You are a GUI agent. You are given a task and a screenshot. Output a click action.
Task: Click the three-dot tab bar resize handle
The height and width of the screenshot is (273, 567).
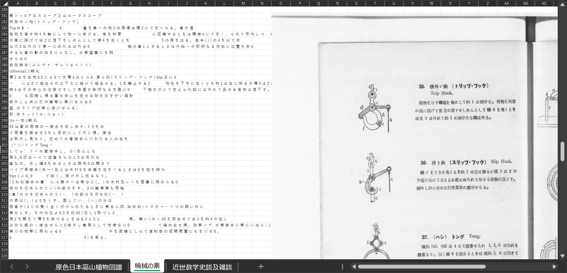coord(342,266)
